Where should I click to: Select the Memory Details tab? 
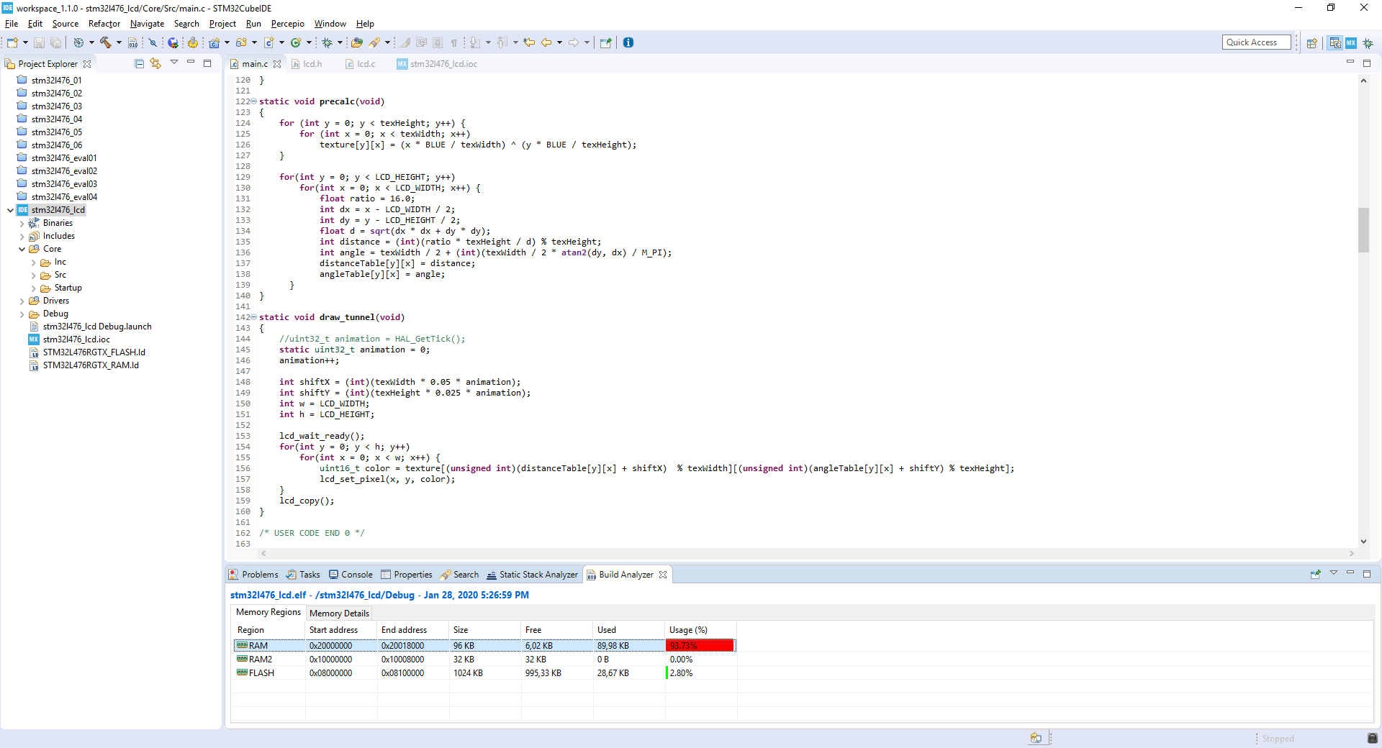tap(339, 614)
